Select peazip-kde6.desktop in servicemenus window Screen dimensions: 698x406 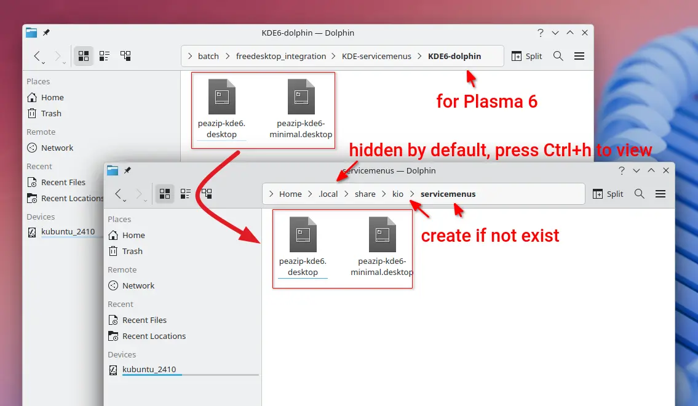pos(303,247)
